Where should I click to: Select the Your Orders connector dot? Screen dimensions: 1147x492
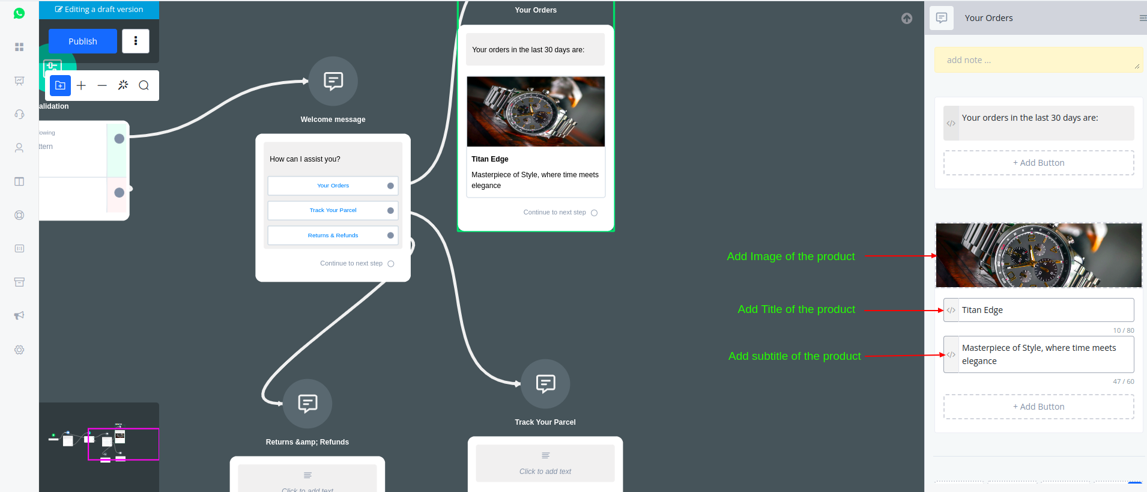tap(390, 186)
